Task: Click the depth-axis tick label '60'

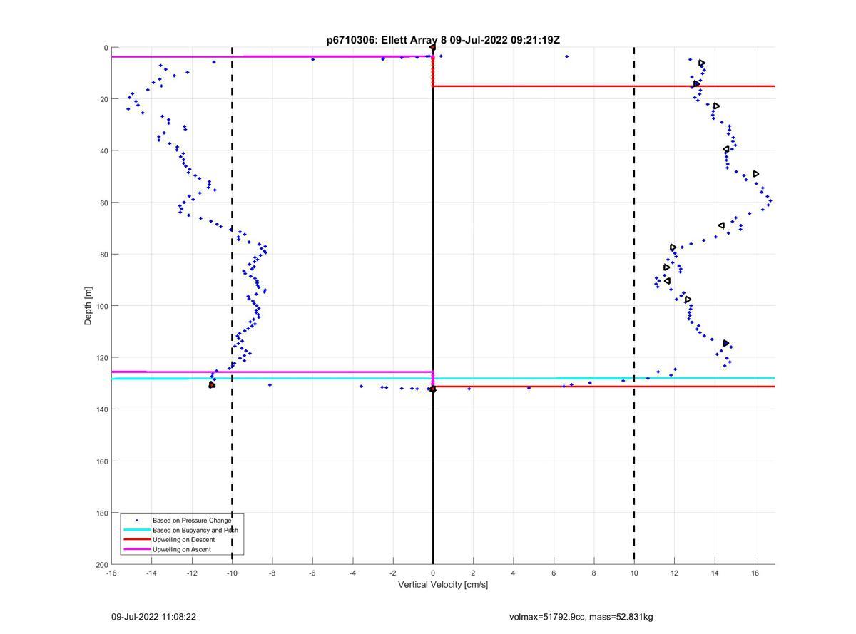Action: 104,203
